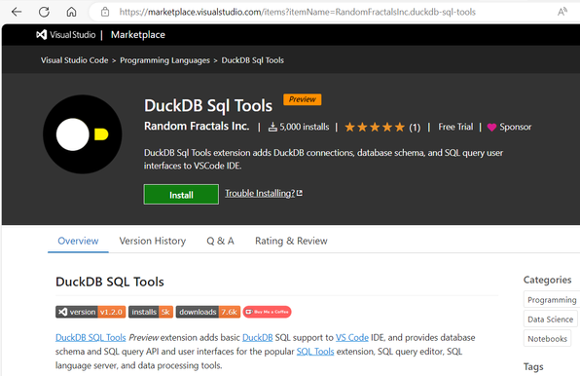The image size is (580, 376).
Task: Open the Q & A tab
Action: coord(220,241)
